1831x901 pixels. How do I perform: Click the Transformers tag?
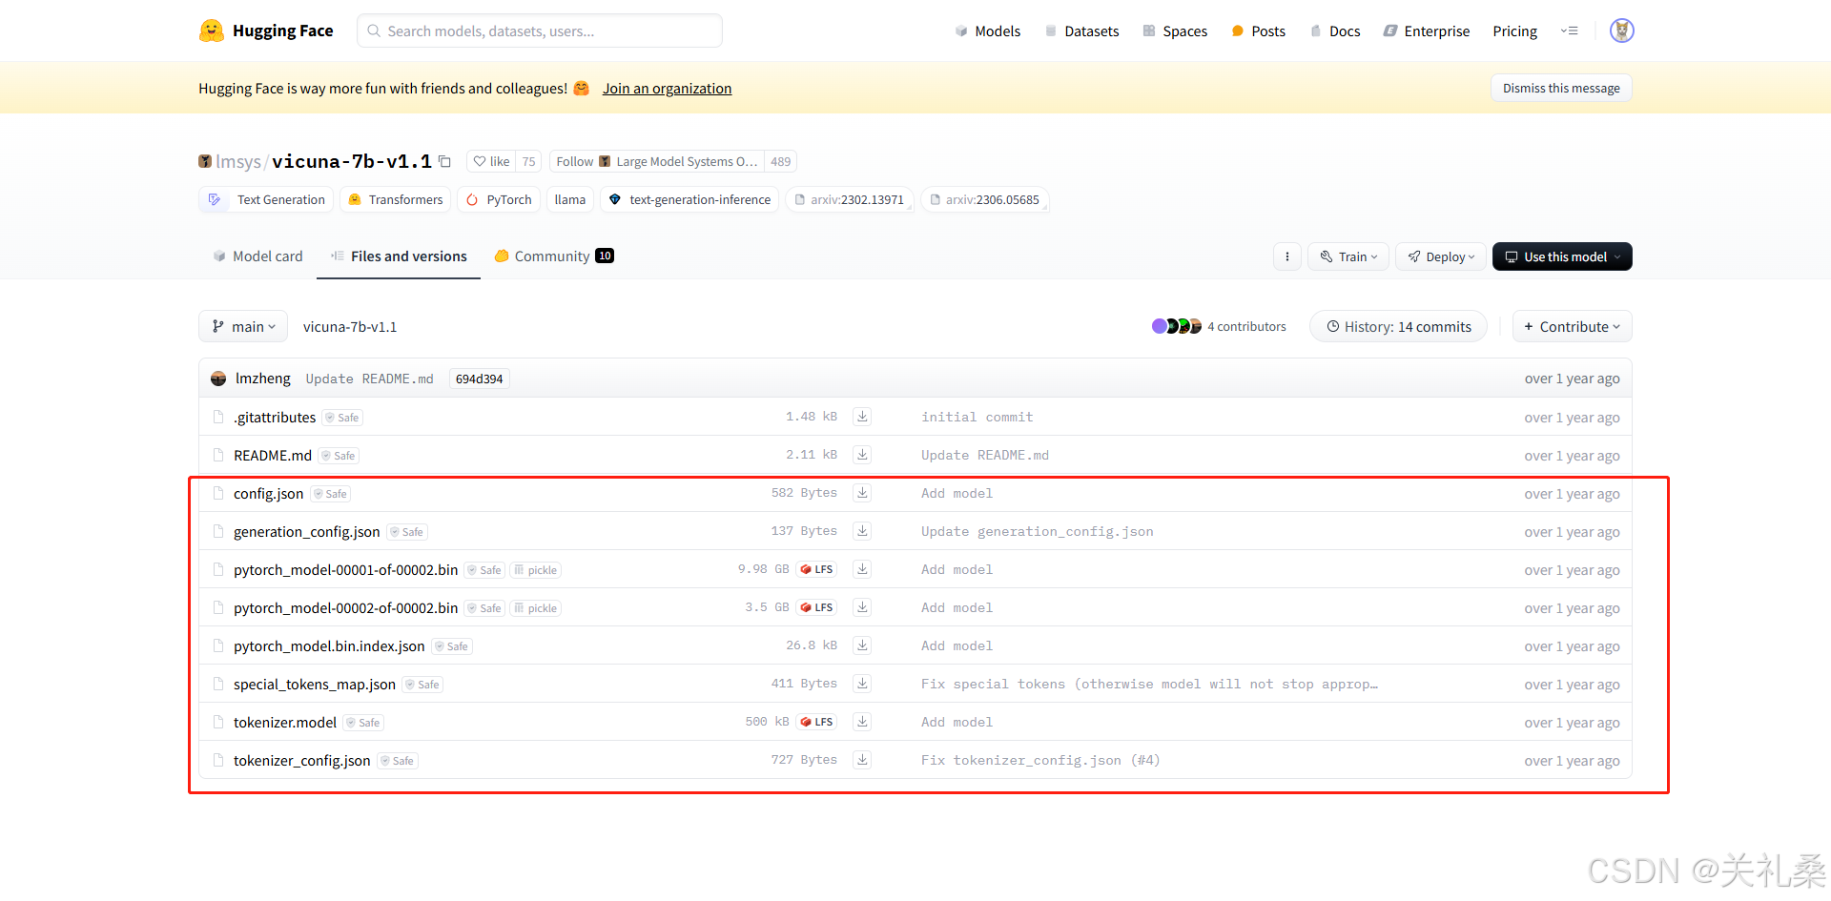click(x=395, y=199)
